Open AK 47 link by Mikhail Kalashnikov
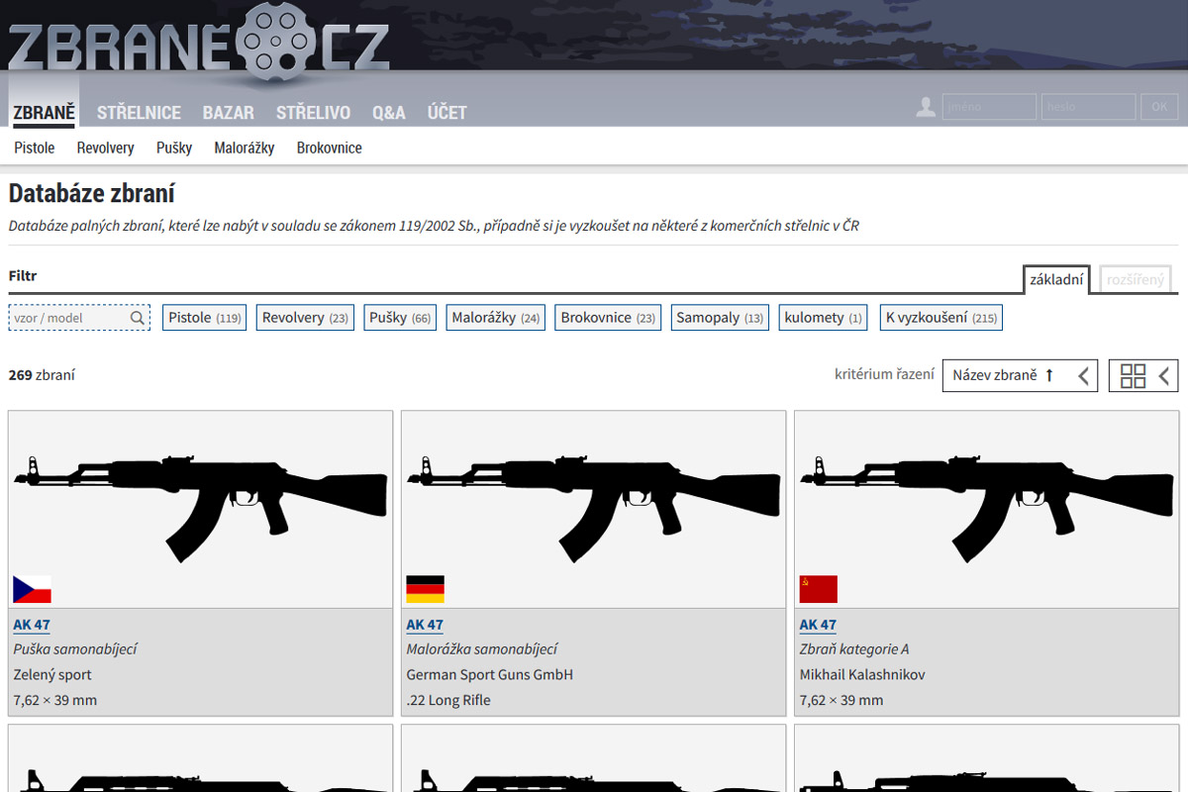This screenshot has width=1188, height=792. click(x=818, y=625)
